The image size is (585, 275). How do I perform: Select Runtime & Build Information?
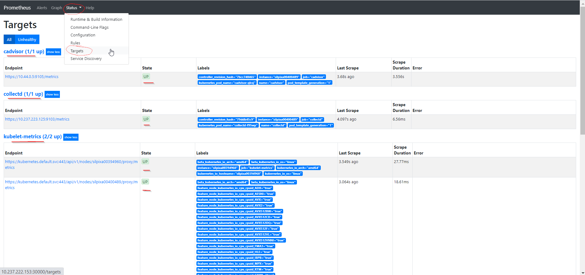point(96,19)
